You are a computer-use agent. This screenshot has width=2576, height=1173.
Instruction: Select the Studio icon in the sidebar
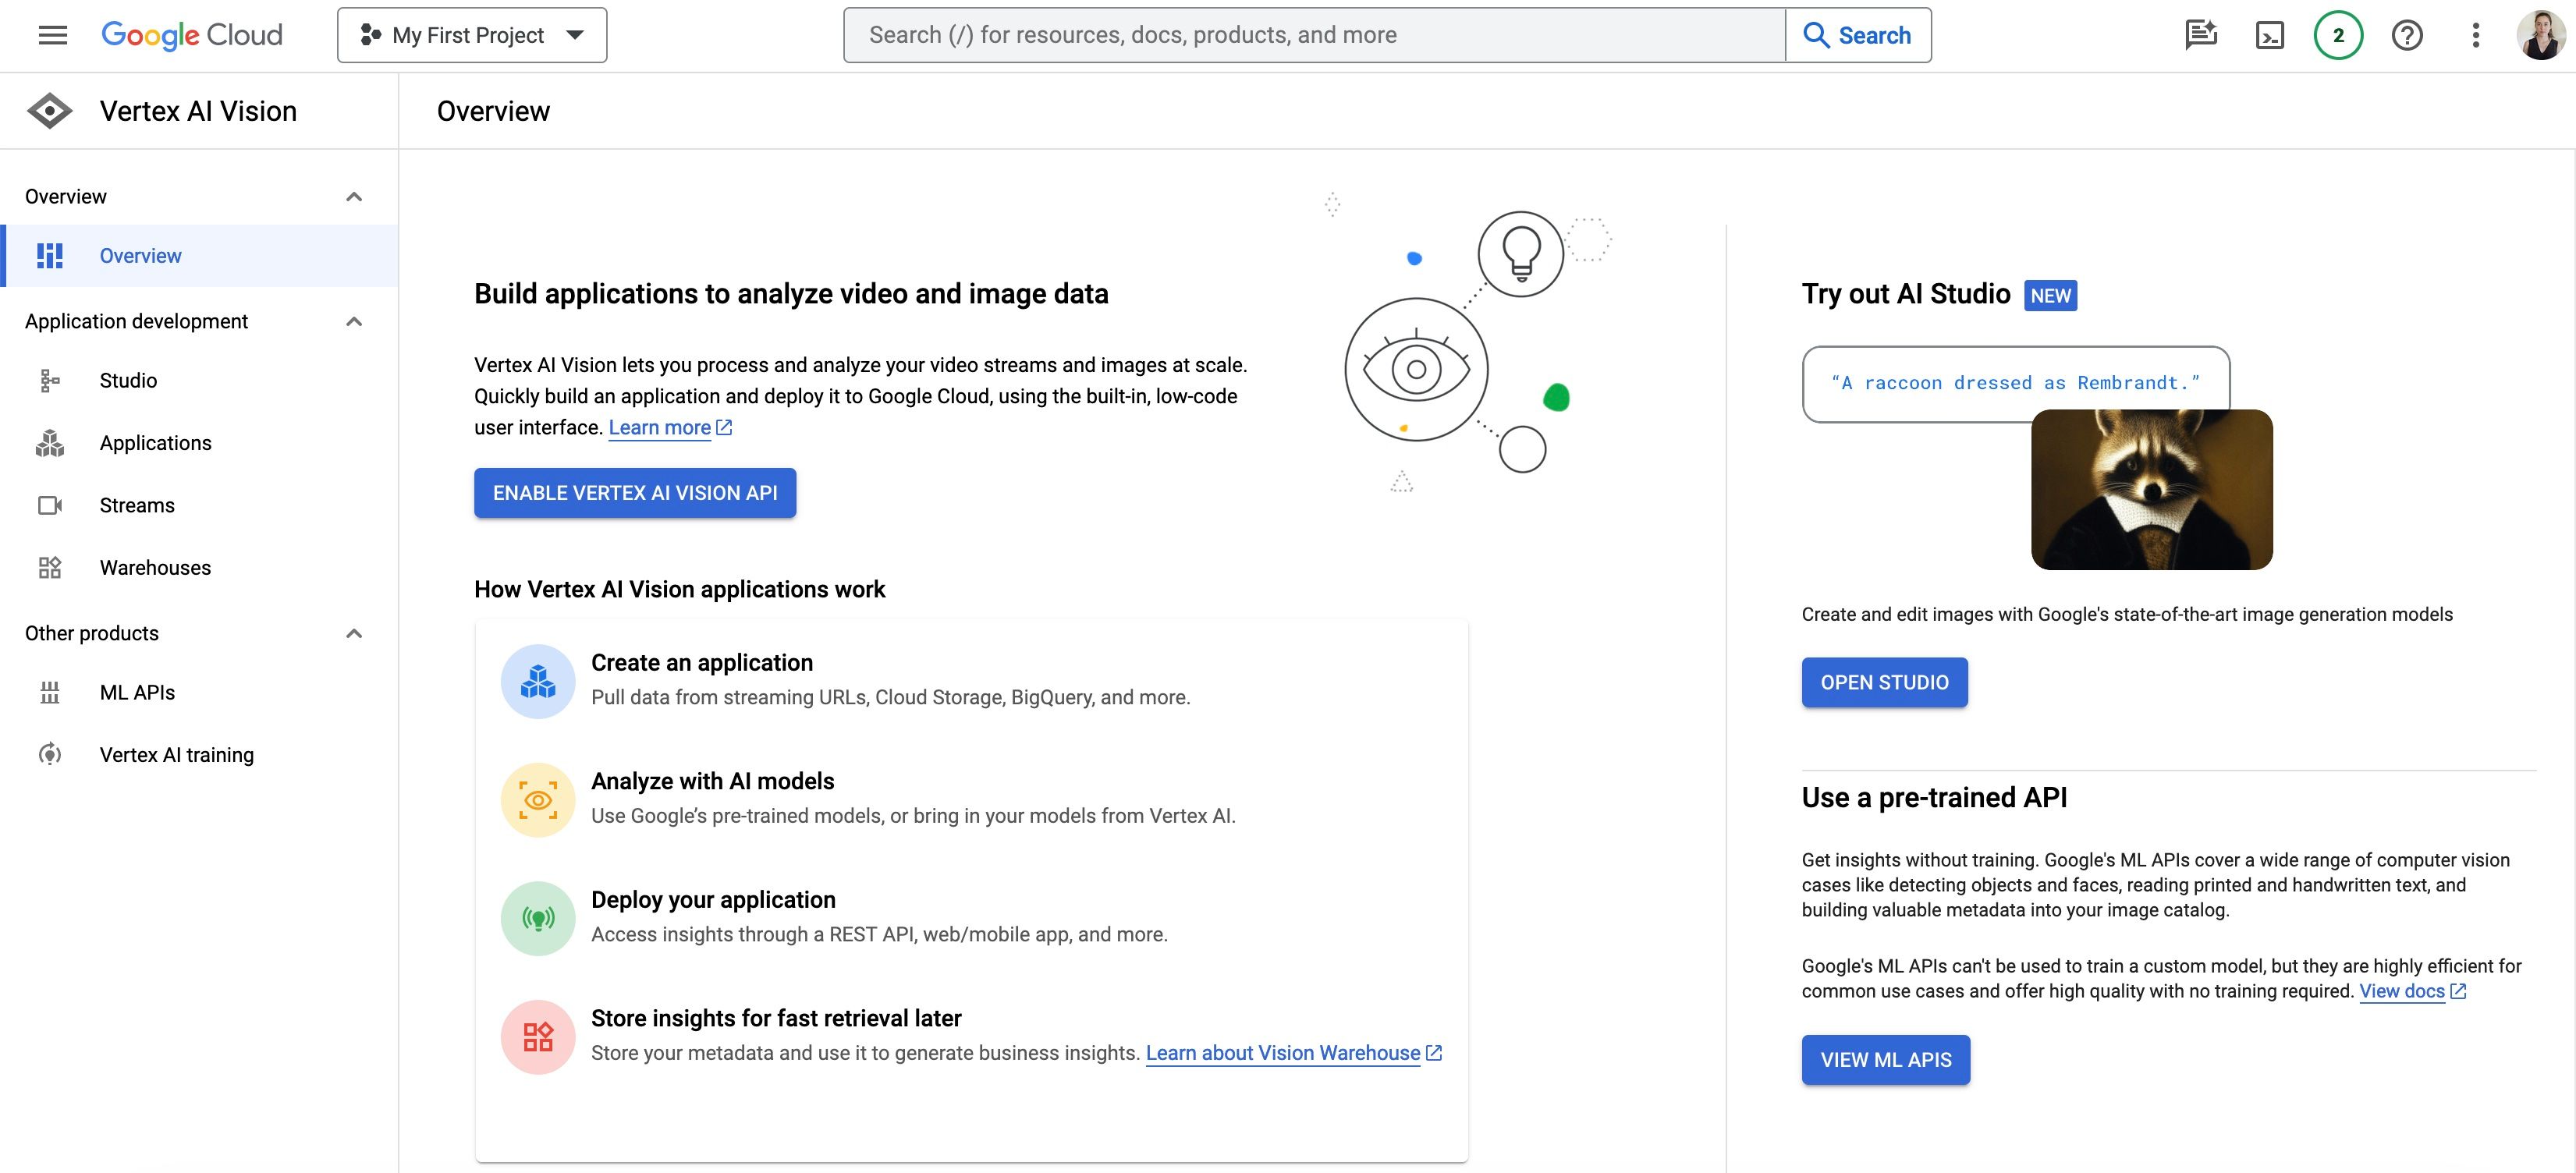tap(50, 380)
